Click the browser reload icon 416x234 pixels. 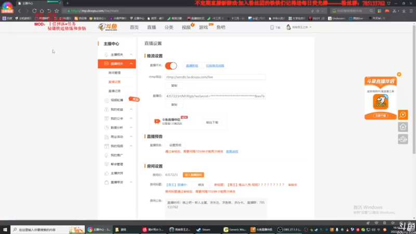[x=34, y=11]
